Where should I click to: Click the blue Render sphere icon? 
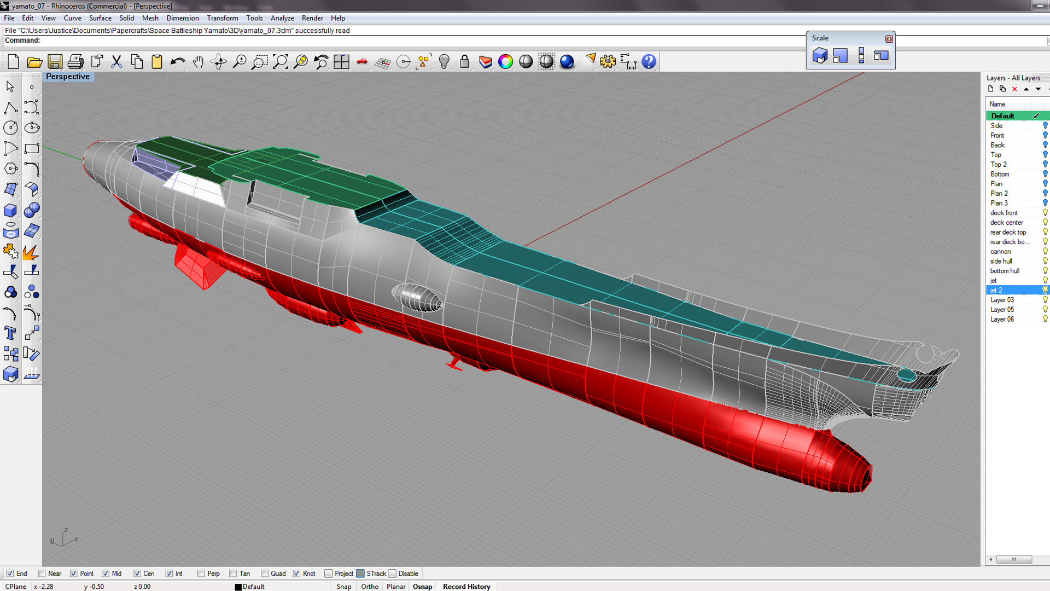[567, 62]
